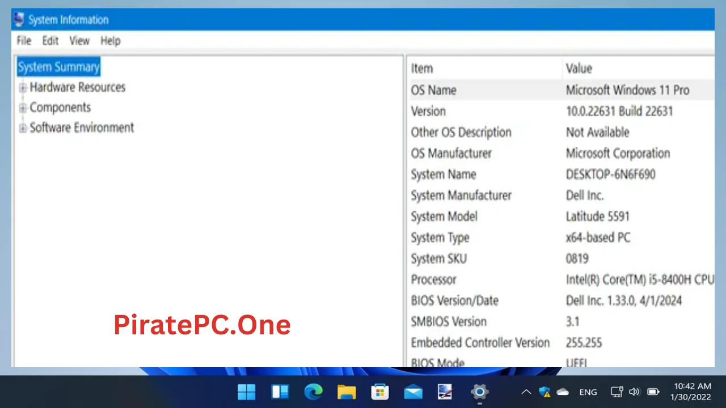Open the View menu

(x=79, y=41)
